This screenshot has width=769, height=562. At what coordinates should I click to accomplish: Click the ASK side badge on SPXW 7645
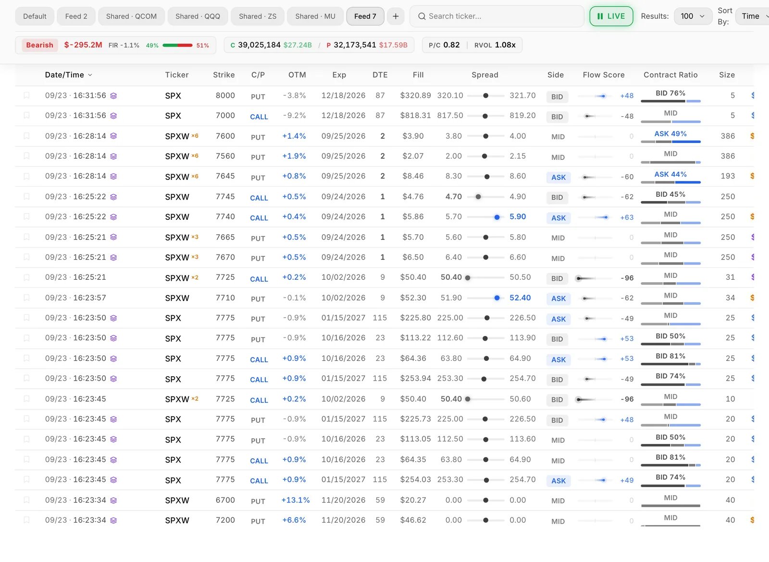click(558, 177)
